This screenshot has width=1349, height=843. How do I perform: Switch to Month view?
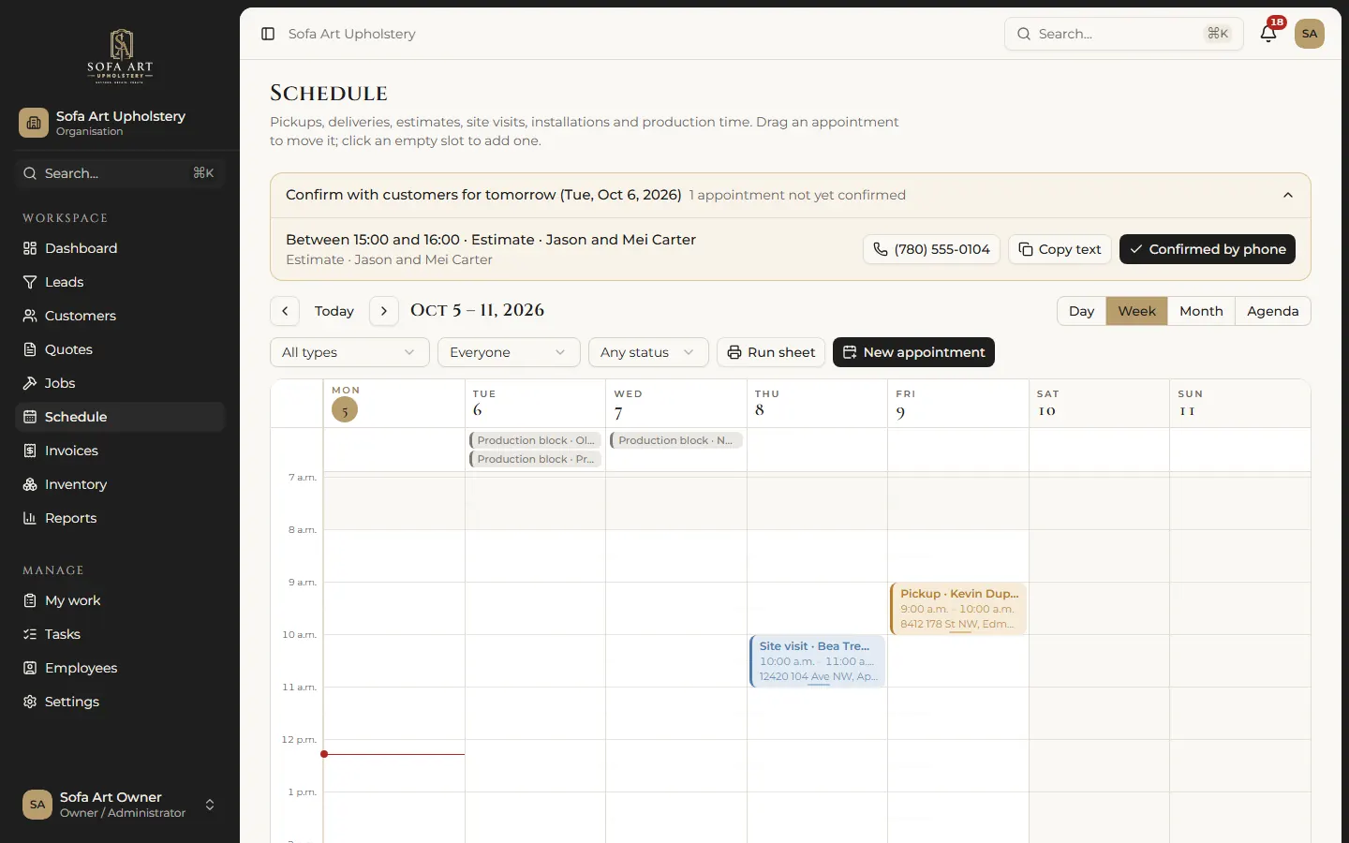pos(1201,311)
